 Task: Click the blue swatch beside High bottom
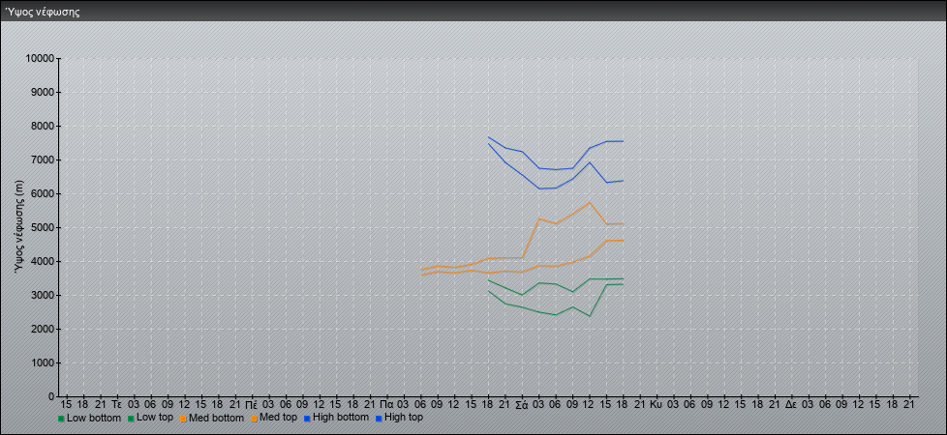[x=307, y=419]
